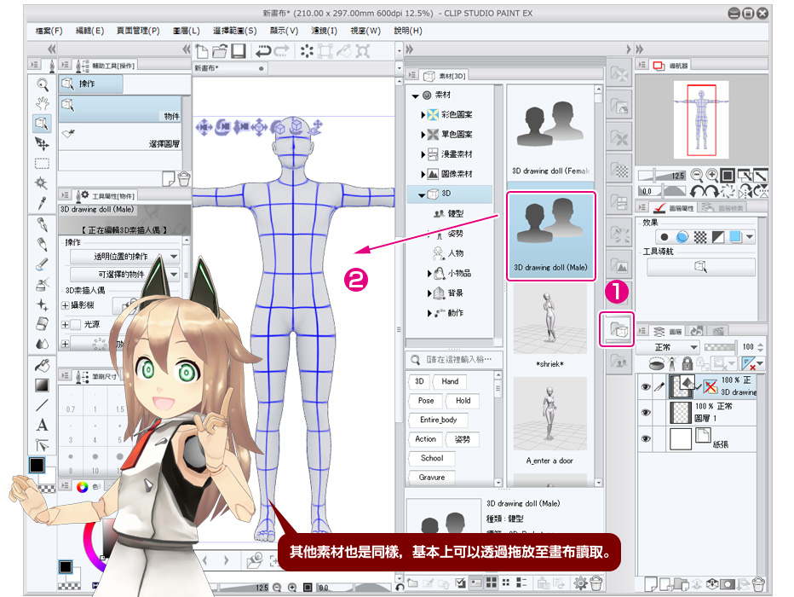Click the Undo arrow icon
The width and height of the screenshot is (794, 597).
coord(262,50)
